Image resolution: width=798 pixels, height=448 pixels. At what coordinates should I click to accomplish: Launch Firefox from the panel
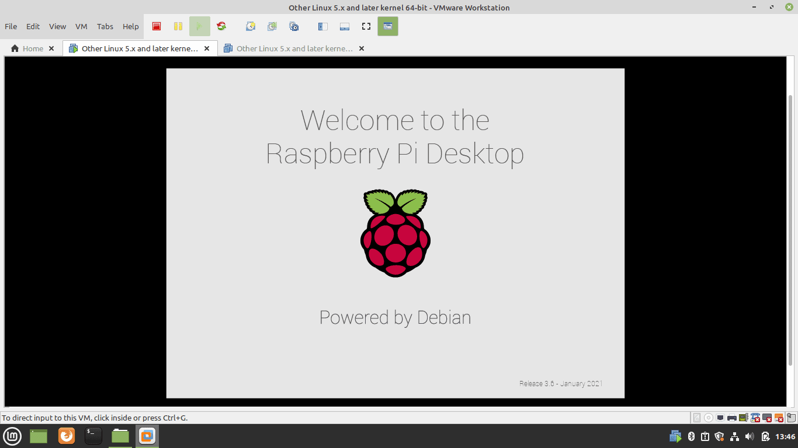[x=67, y=436]
